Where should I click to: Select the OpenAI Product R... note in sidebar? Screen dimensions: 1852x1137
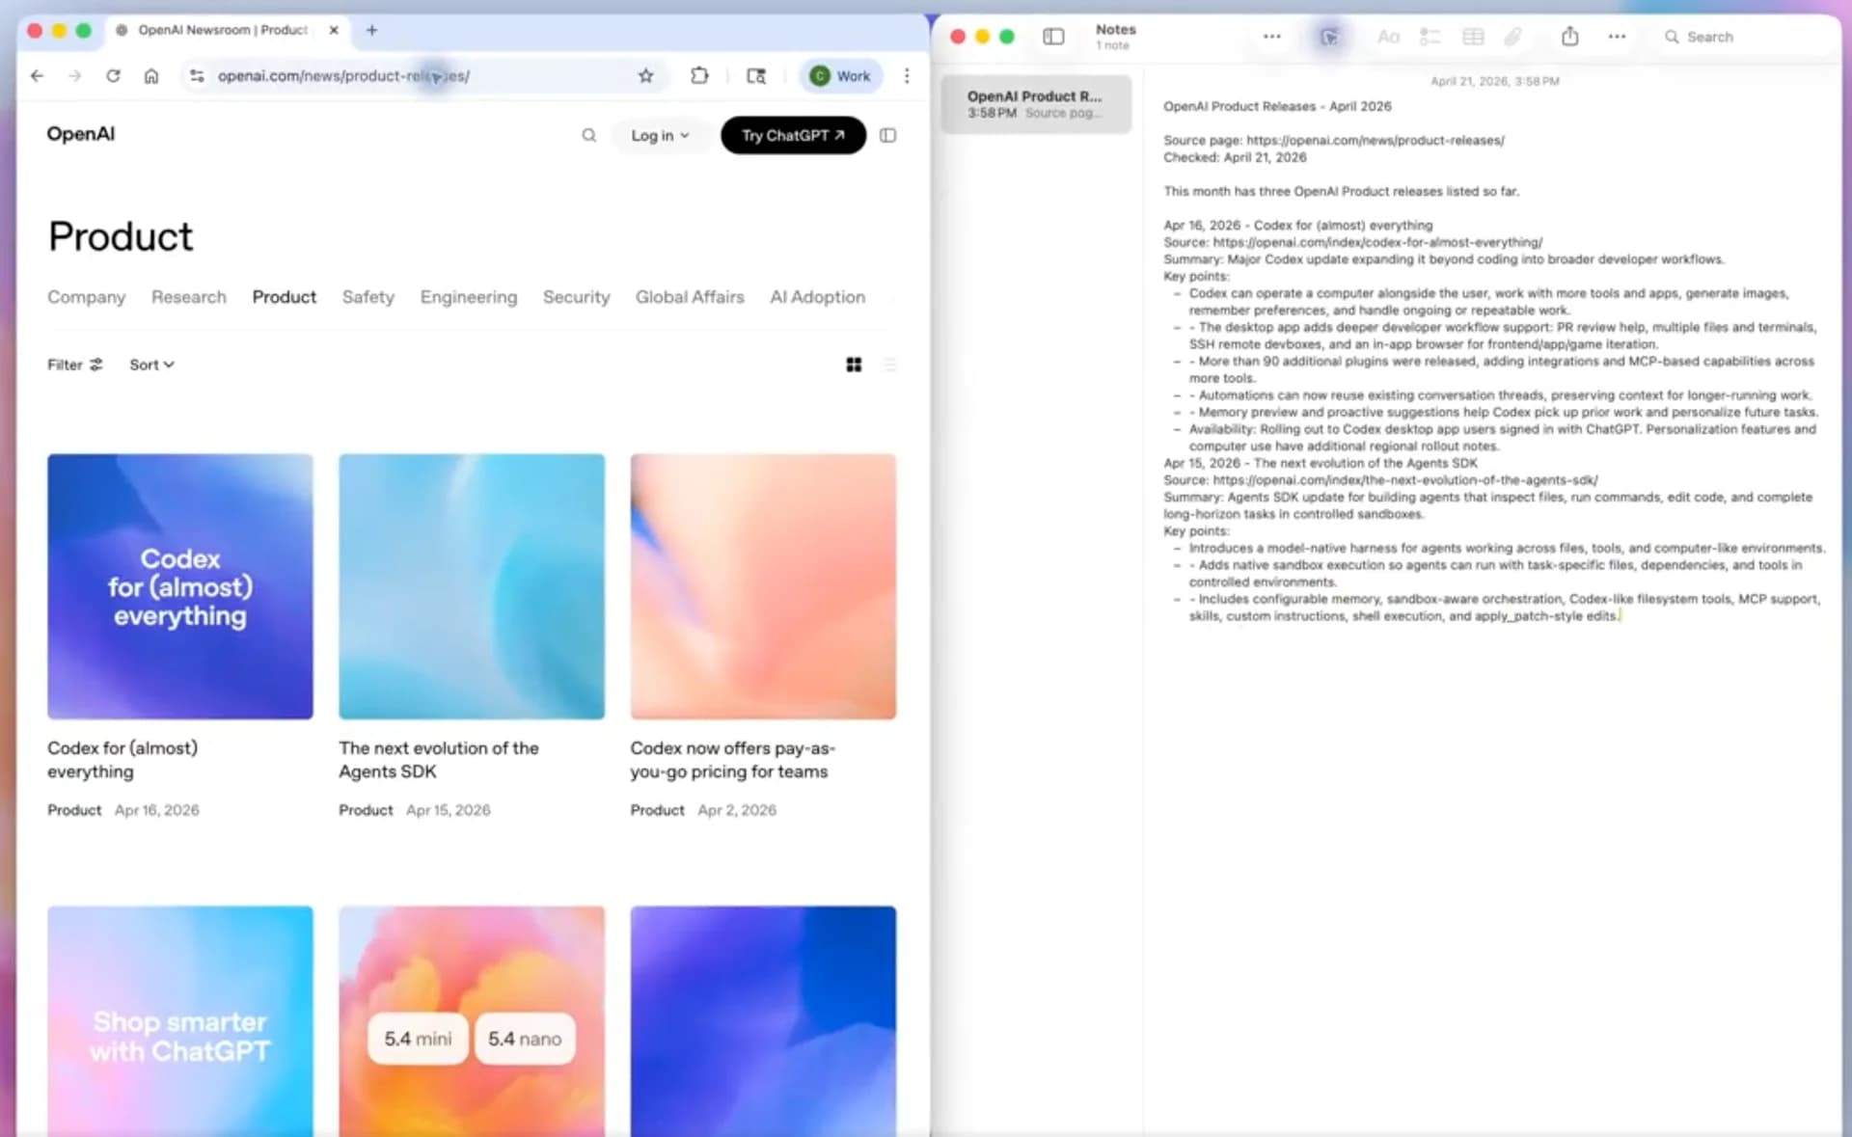(x=1036, y=103)
